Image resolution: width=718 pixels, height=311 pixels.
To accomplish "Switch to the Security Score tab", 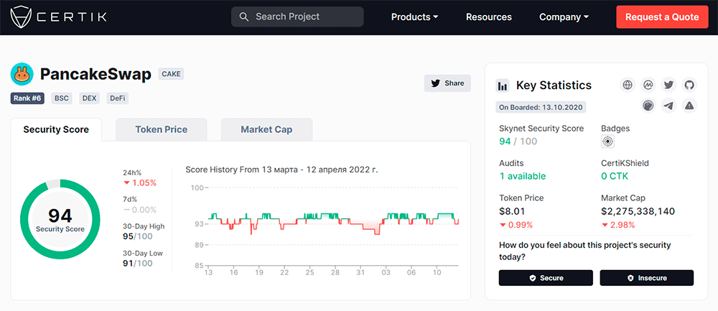I will (x=56, y=129).
